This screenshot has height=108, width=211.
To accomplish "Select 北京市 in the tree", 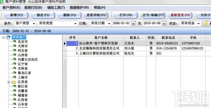I will point(23,41).
